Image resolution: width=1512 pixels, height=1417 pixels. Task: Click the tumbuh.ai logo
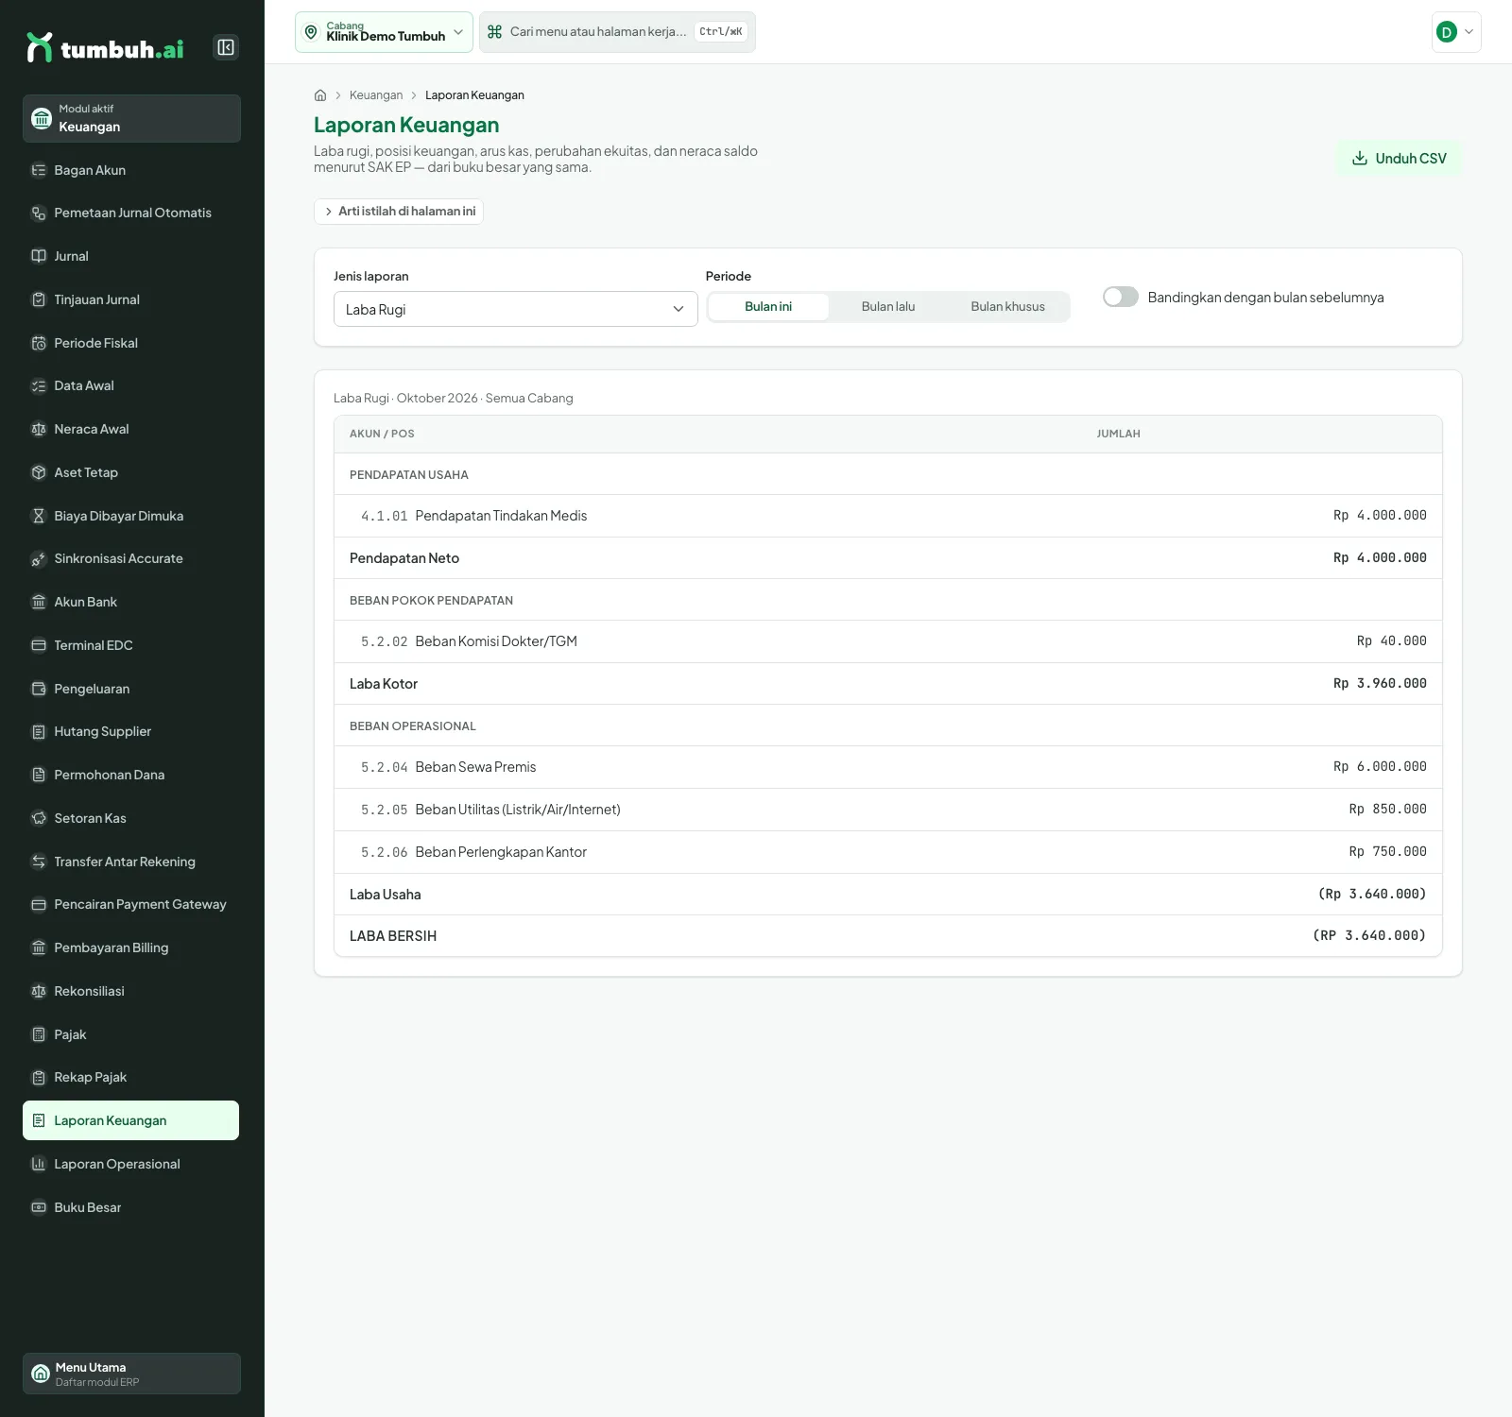click(105, 47)
